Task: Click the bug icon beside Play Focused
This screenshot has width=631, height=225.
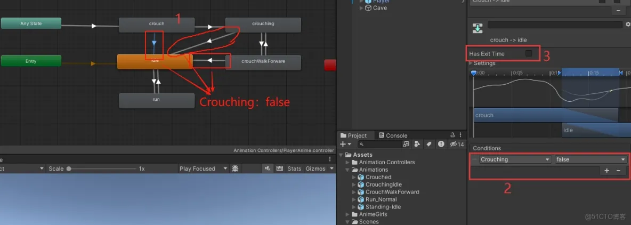Action: (235, 168)
